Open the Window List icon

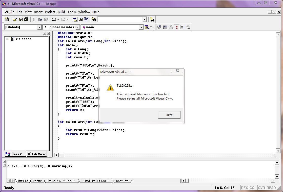click(x=86, y=19)
